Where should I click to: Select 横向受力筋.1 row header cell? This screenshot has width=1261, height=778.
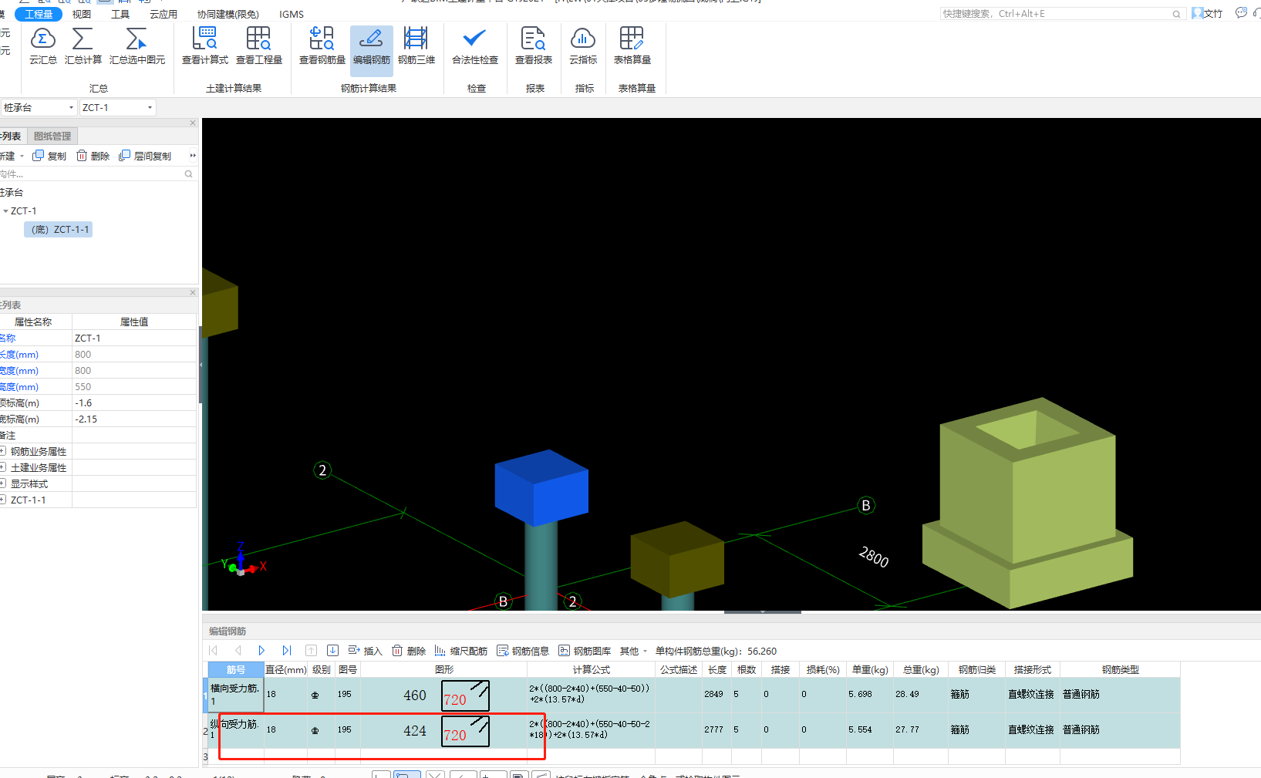pos(235,695)
